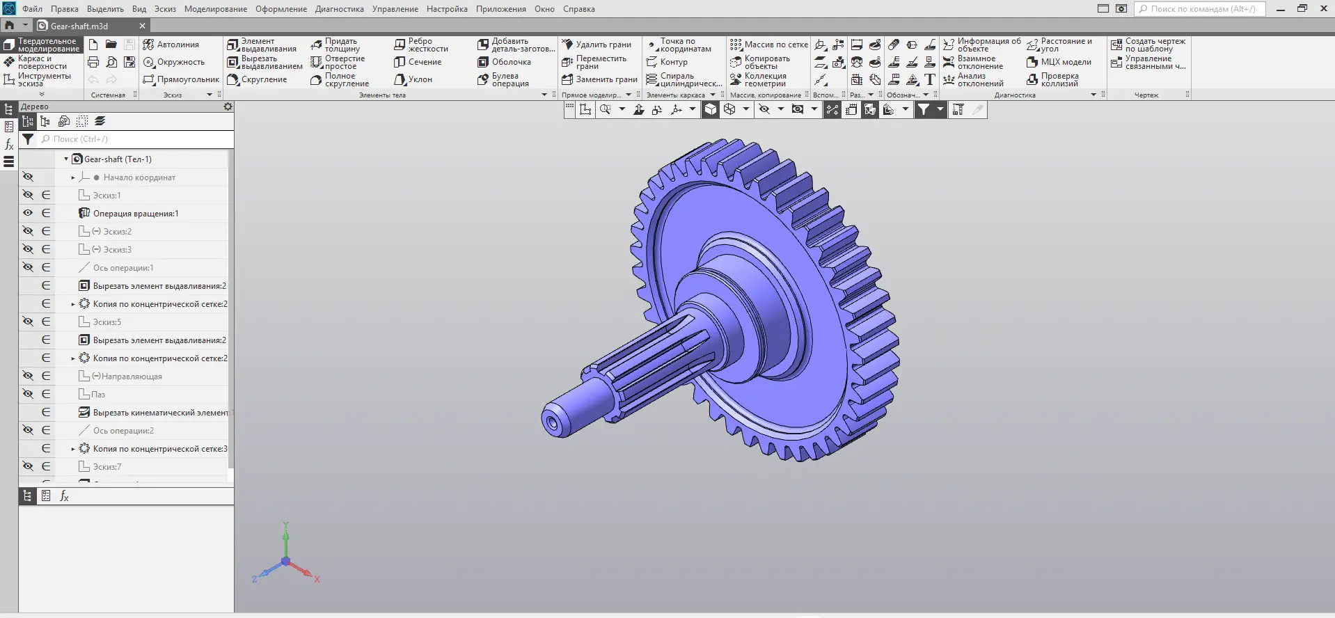The width and height of the screenshot is (1335, 618).
Task: Toggle visibility of Эскиз:3
Action: pyautogui.click(x=28, y=249)
